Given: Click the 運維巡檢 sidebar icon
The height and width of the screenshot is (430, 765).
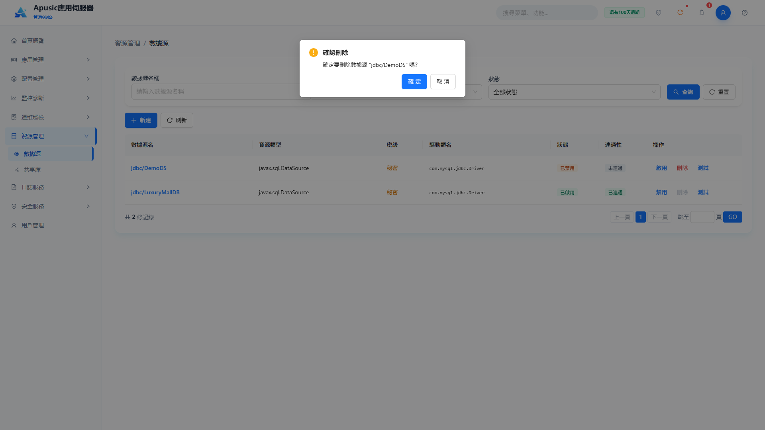Looking at the screenshot, I should 14,117.
